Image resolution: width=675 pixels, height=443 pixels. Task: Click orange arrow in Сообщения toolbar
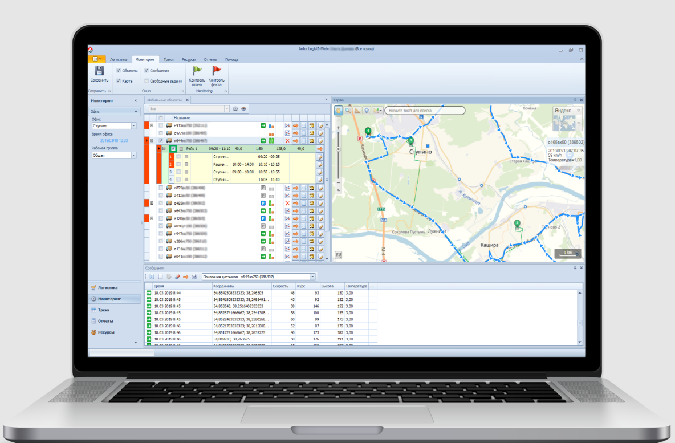(185, 277)
